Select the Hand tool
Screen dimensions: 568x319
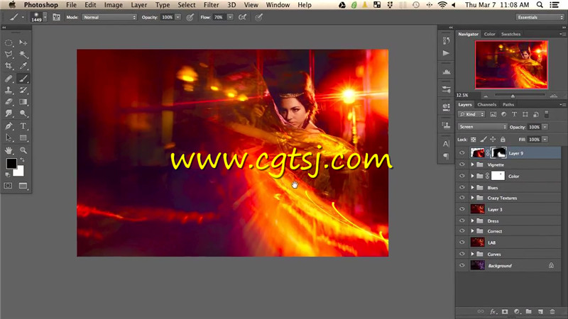(9, 150)
